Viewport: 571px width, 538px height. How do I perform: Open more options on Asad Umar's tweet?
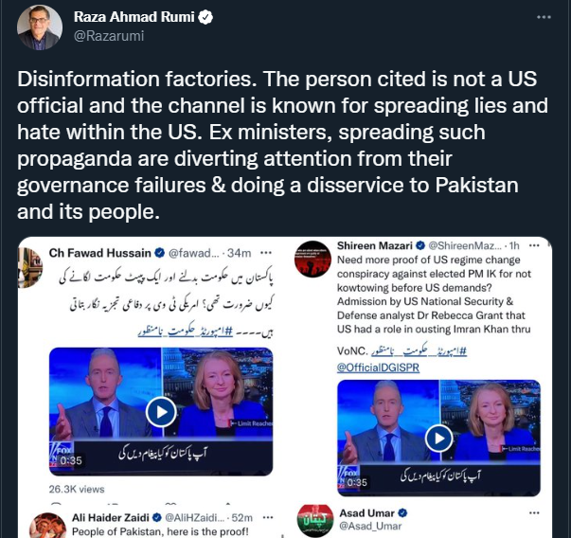pos(534,512)
